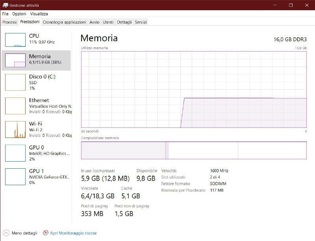Switch to Cronologia applicazioni tab
315x241 pixels.
click(64, 22)
